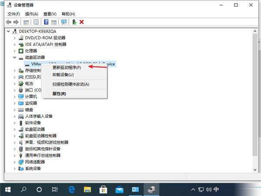This screenshot has height=196, width=261.
Task: Select the 软件设备 tree row
Action: coord(33,123)
